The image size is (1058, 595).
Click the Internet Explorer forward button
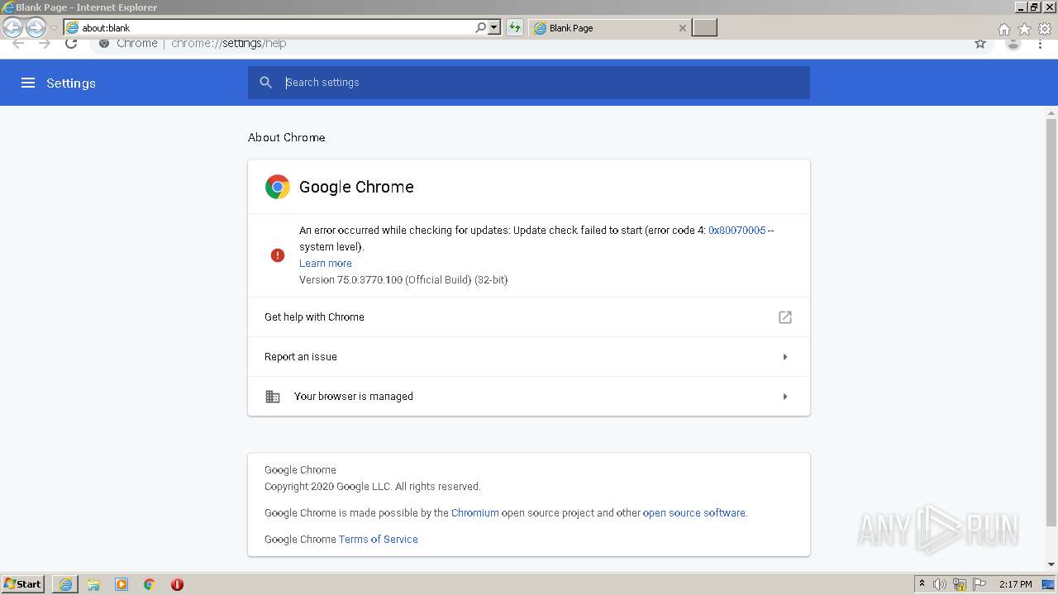coord(36,28)
